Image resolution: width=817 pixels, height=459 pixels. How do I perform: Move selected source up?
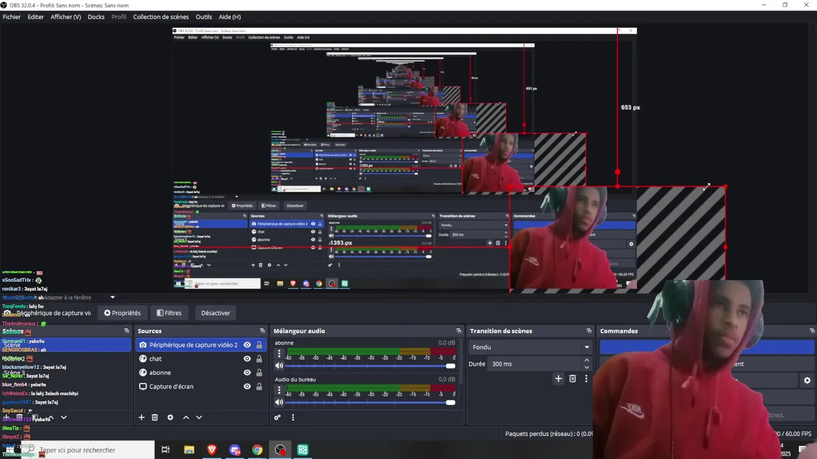[x=186, y=418]
